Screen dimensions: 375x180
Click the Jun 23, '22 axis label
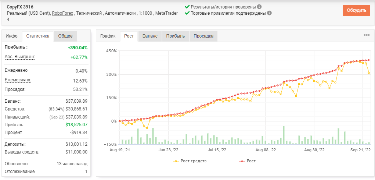pyautogui.click(x=168, y=150)
